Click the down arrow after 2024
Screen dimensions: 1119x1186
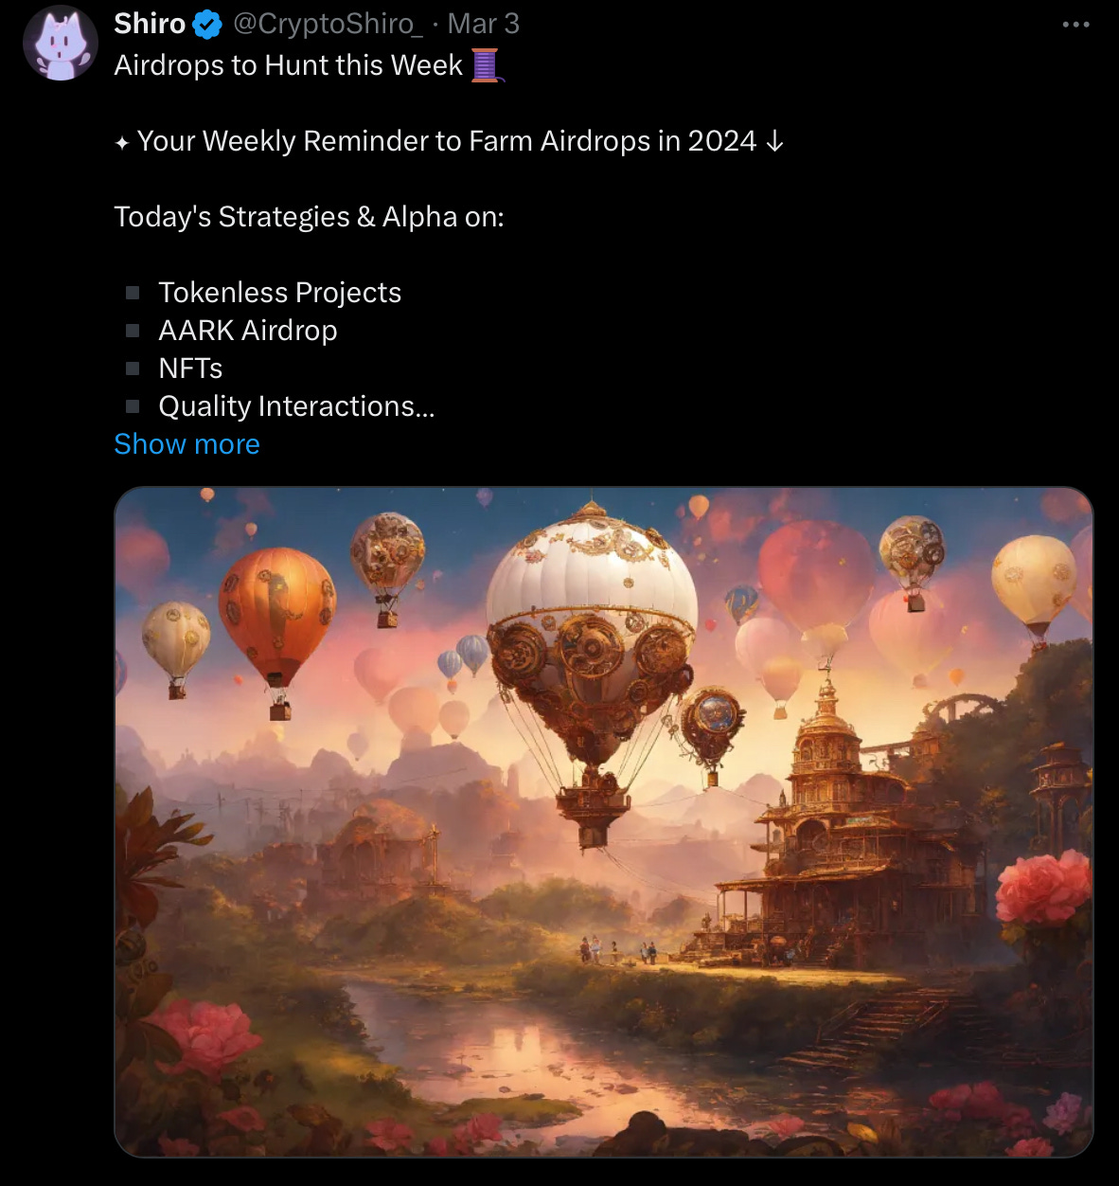tap(774, 141)
